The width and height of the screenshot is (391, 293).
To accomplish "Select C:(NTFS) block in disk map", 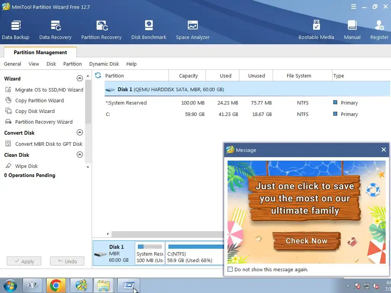I will coord(194,253).
